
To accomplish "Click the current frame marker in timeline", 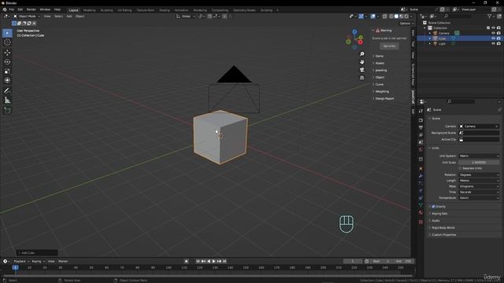I will (x=15, y=267).
